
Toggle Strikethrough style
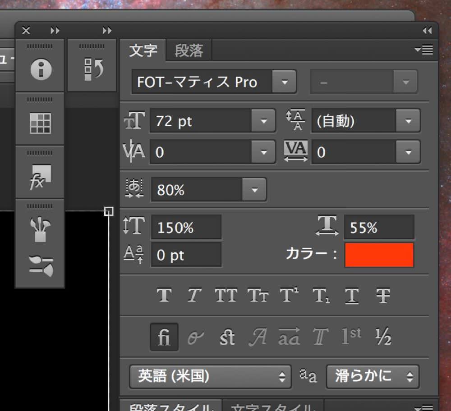coord(383,296)
